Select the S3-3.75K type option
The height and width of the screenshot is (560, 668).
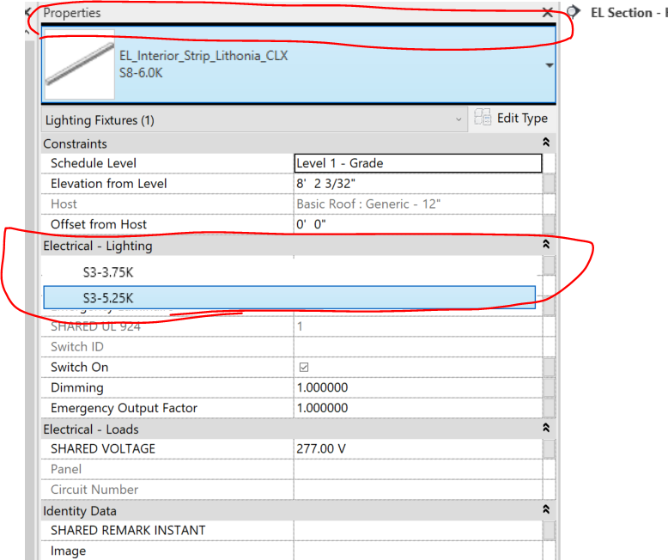coord(289,272)
